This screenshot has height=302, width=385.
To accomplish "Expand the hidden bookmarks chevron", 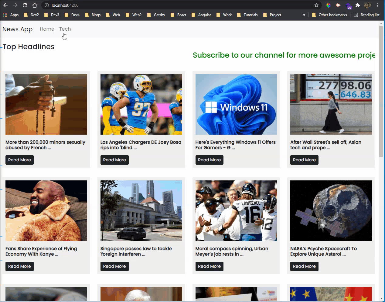I will 304,15.
